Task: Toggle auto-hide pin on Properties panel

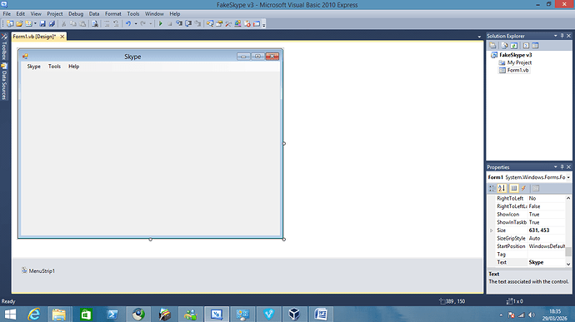Action: 562,167
